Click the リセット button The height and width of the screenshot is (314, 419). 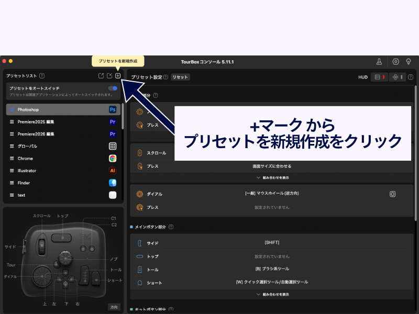[x=180, y=77]
